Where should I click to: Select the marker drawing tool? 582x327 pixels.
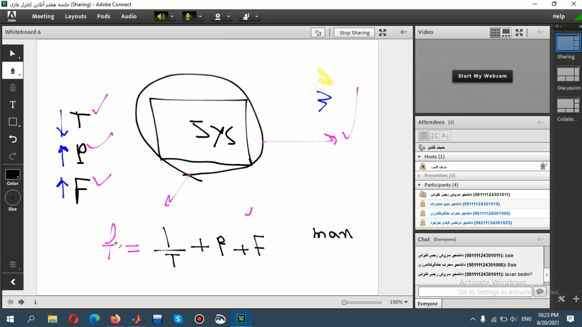pos(12,71)
